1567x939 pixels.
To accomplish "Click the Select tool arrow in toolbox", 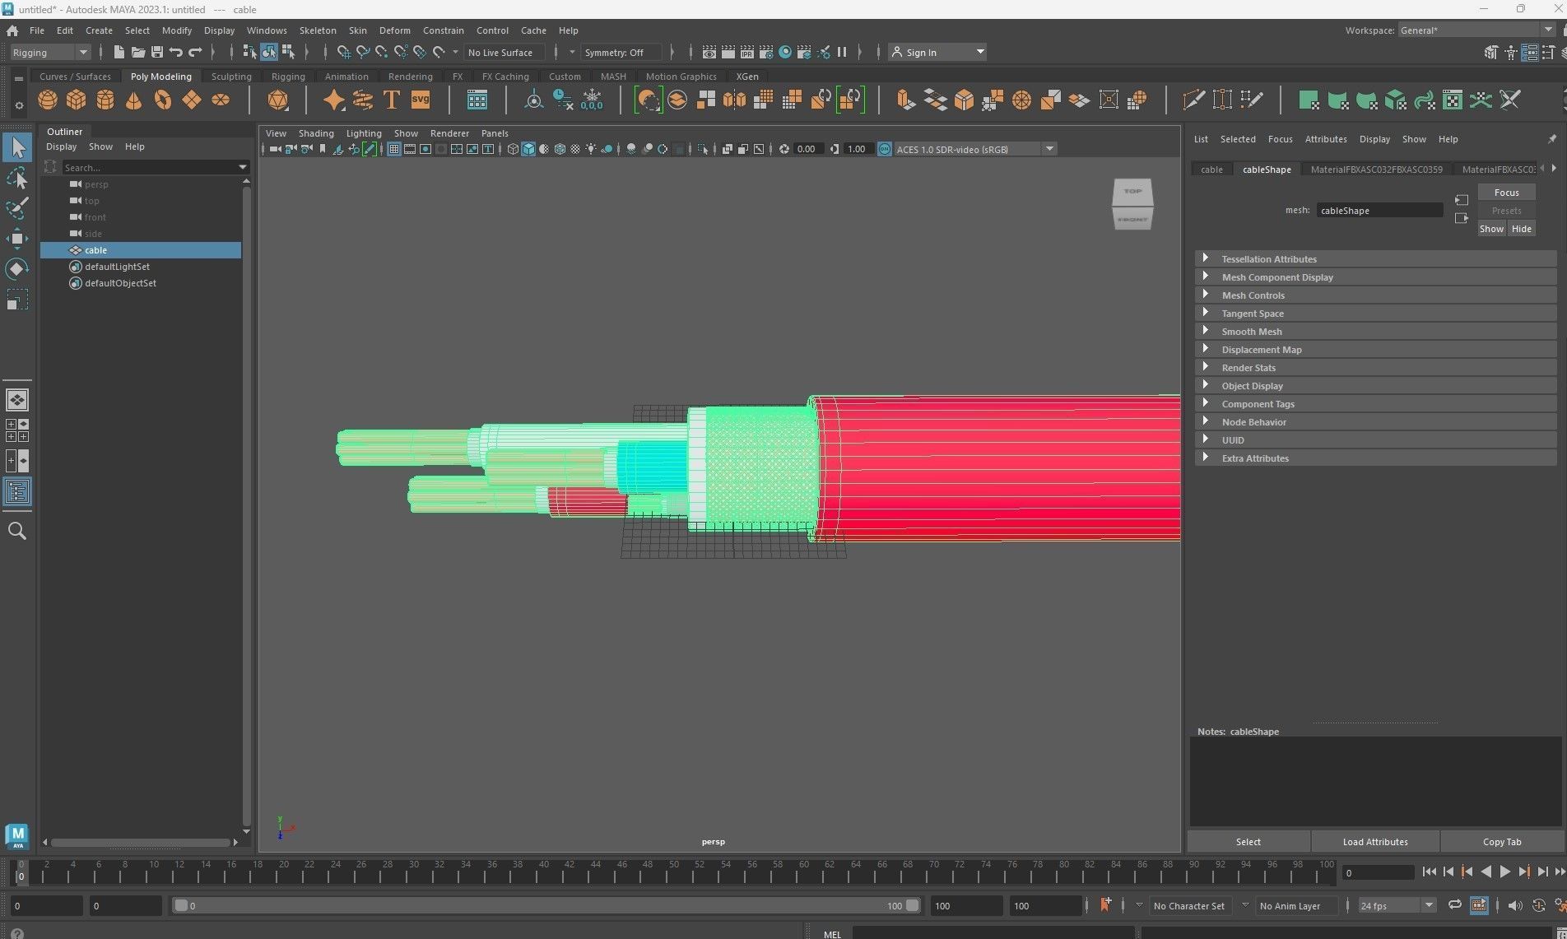I will (17, 148).
